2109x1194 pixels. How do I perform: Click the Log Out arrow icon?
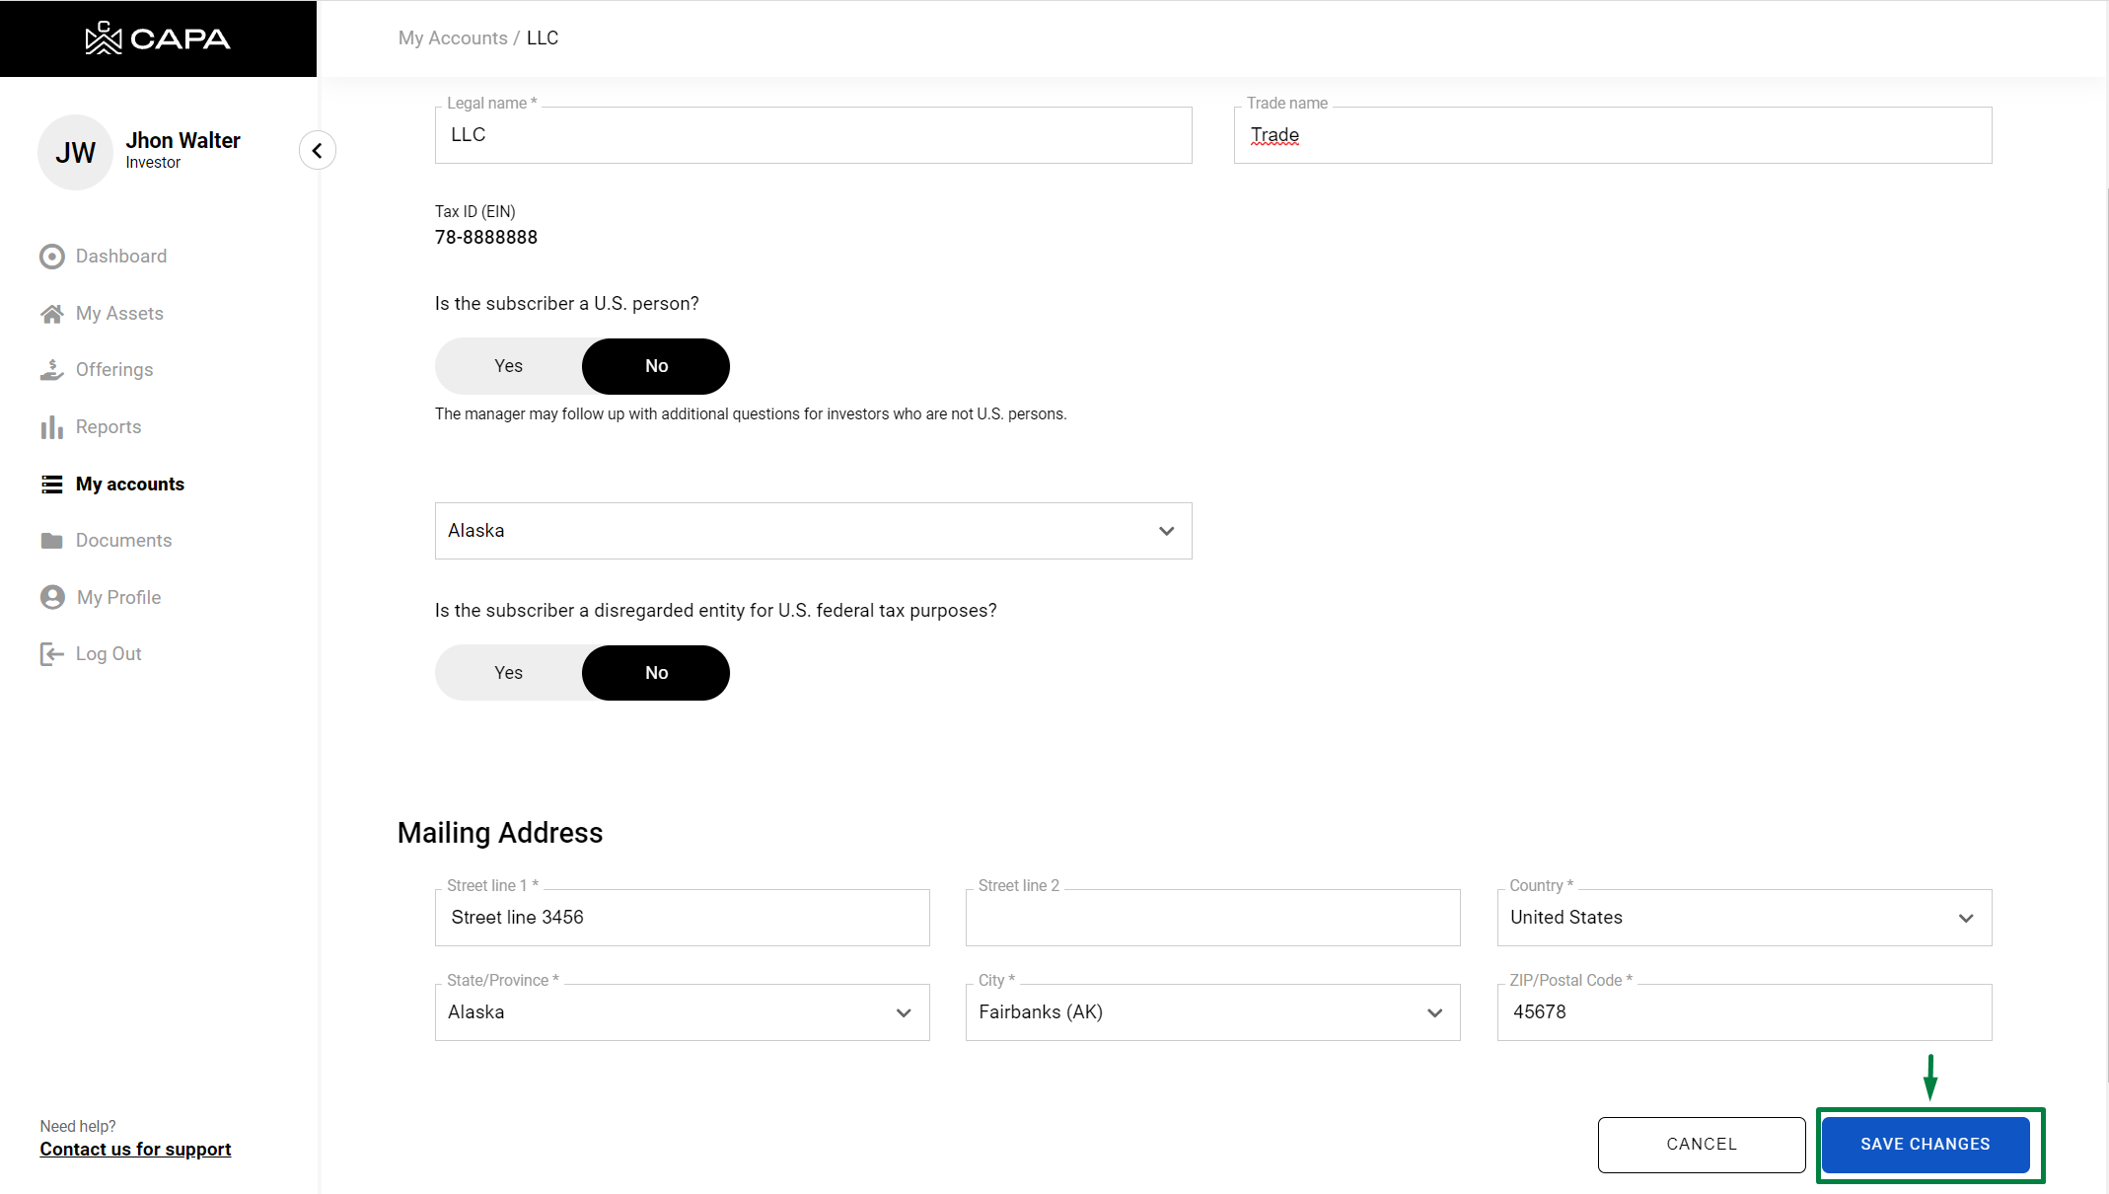click(52, 654)
